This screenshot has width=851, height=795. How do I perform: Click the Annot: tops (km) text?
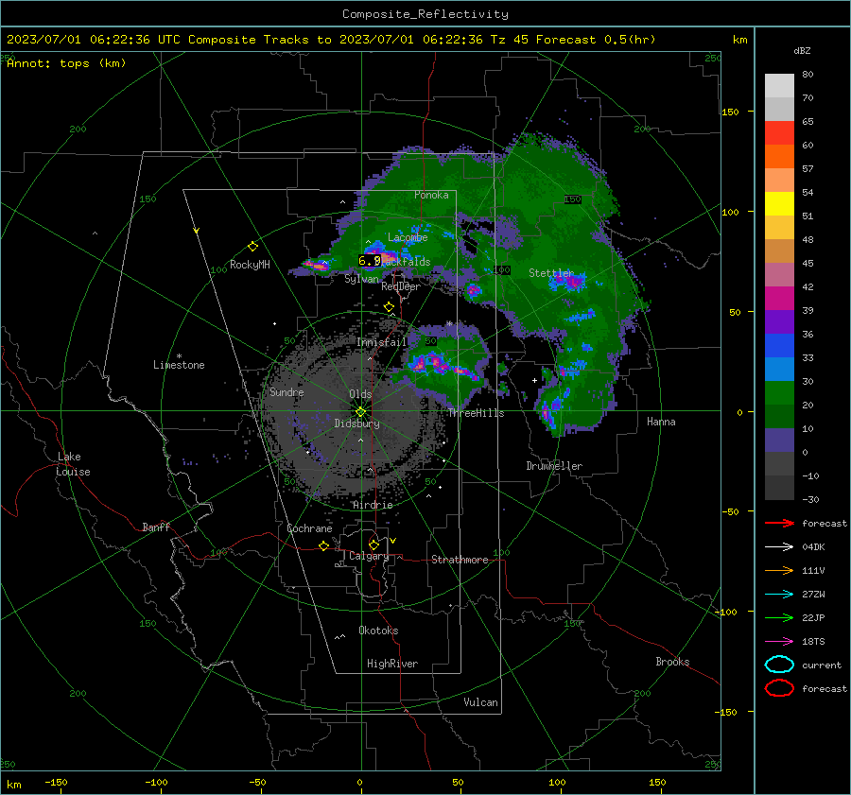click(66, 63)
